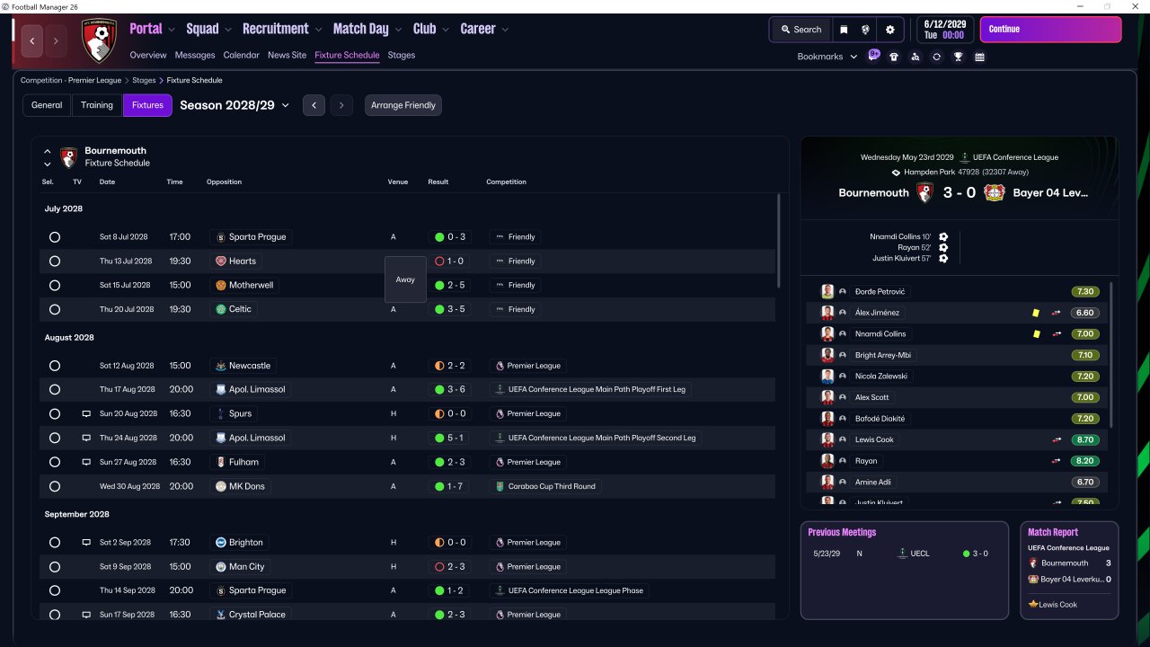Click the Bayer Leverkusen crest in match panel
The height and width of the screenshot is (647, 1150).
[x=994, y=192]
